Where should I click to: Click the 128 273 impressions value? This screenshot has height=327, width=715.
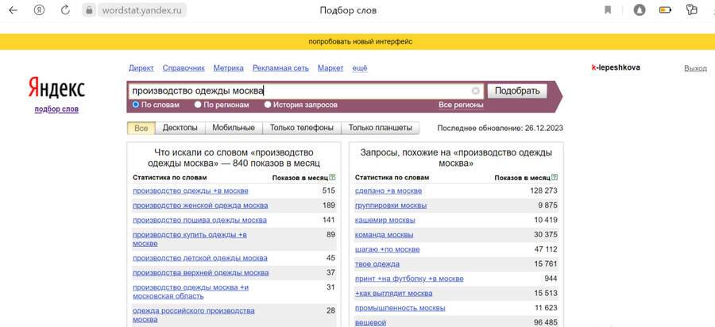coord(543,190)
